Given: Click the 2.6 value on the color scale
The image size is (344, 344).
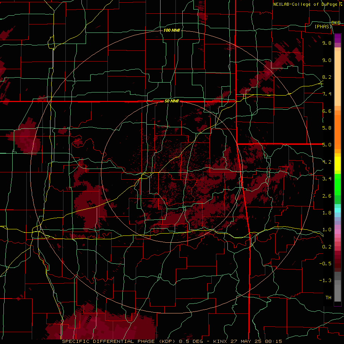Looking at the screenshot, I should click(327, 196).
